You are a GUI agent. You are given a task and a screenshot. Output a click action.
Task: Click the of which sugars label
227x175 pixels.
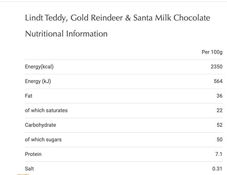43,140
